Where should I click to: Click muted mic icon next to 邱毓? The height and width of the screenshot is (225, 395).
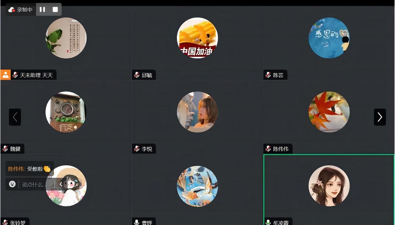[137, 75]
